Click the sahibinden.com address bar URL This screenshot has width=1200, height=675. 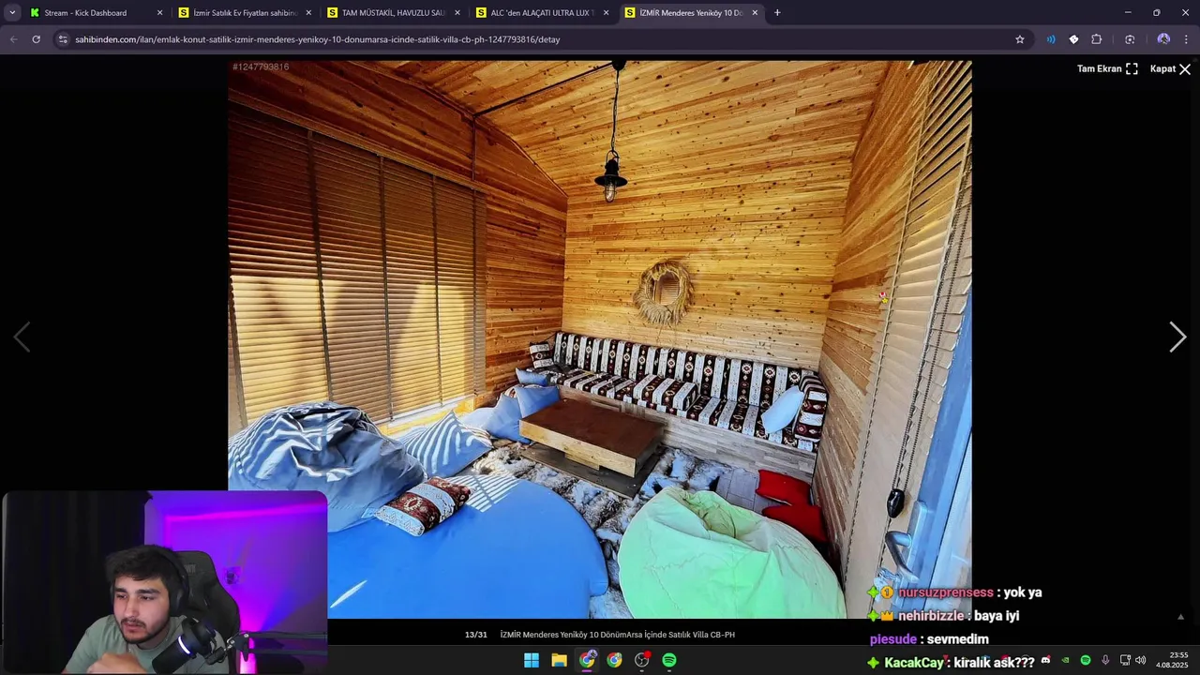coord(317,39)
